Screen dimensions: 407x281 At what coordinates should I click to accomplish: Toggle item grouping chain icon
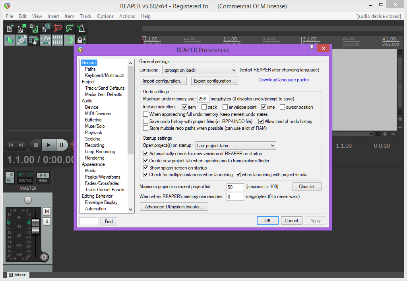pyautogui.click(x=22, y=40)
